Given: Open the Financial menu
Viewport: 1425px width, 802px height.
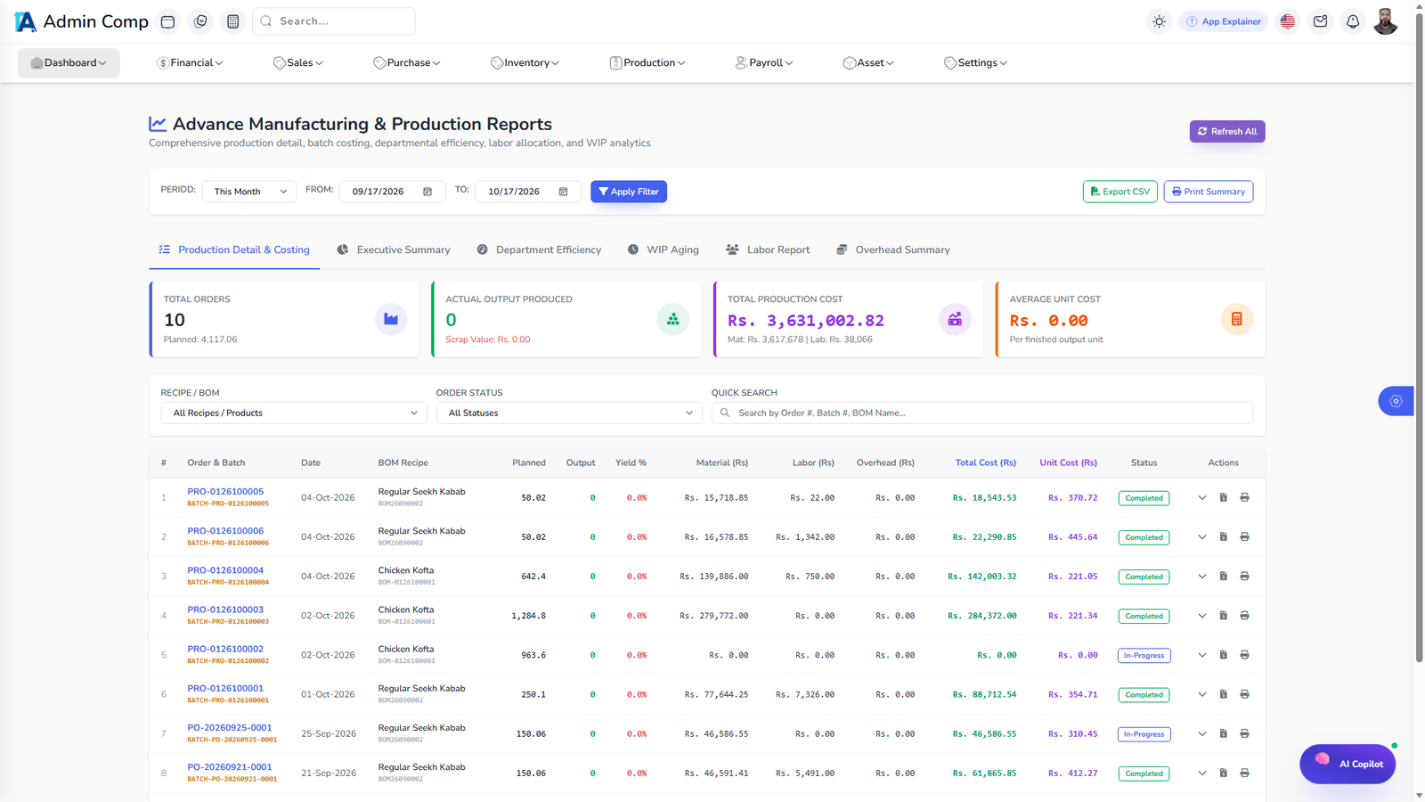Looking at the screenshot, I should 190,63.
